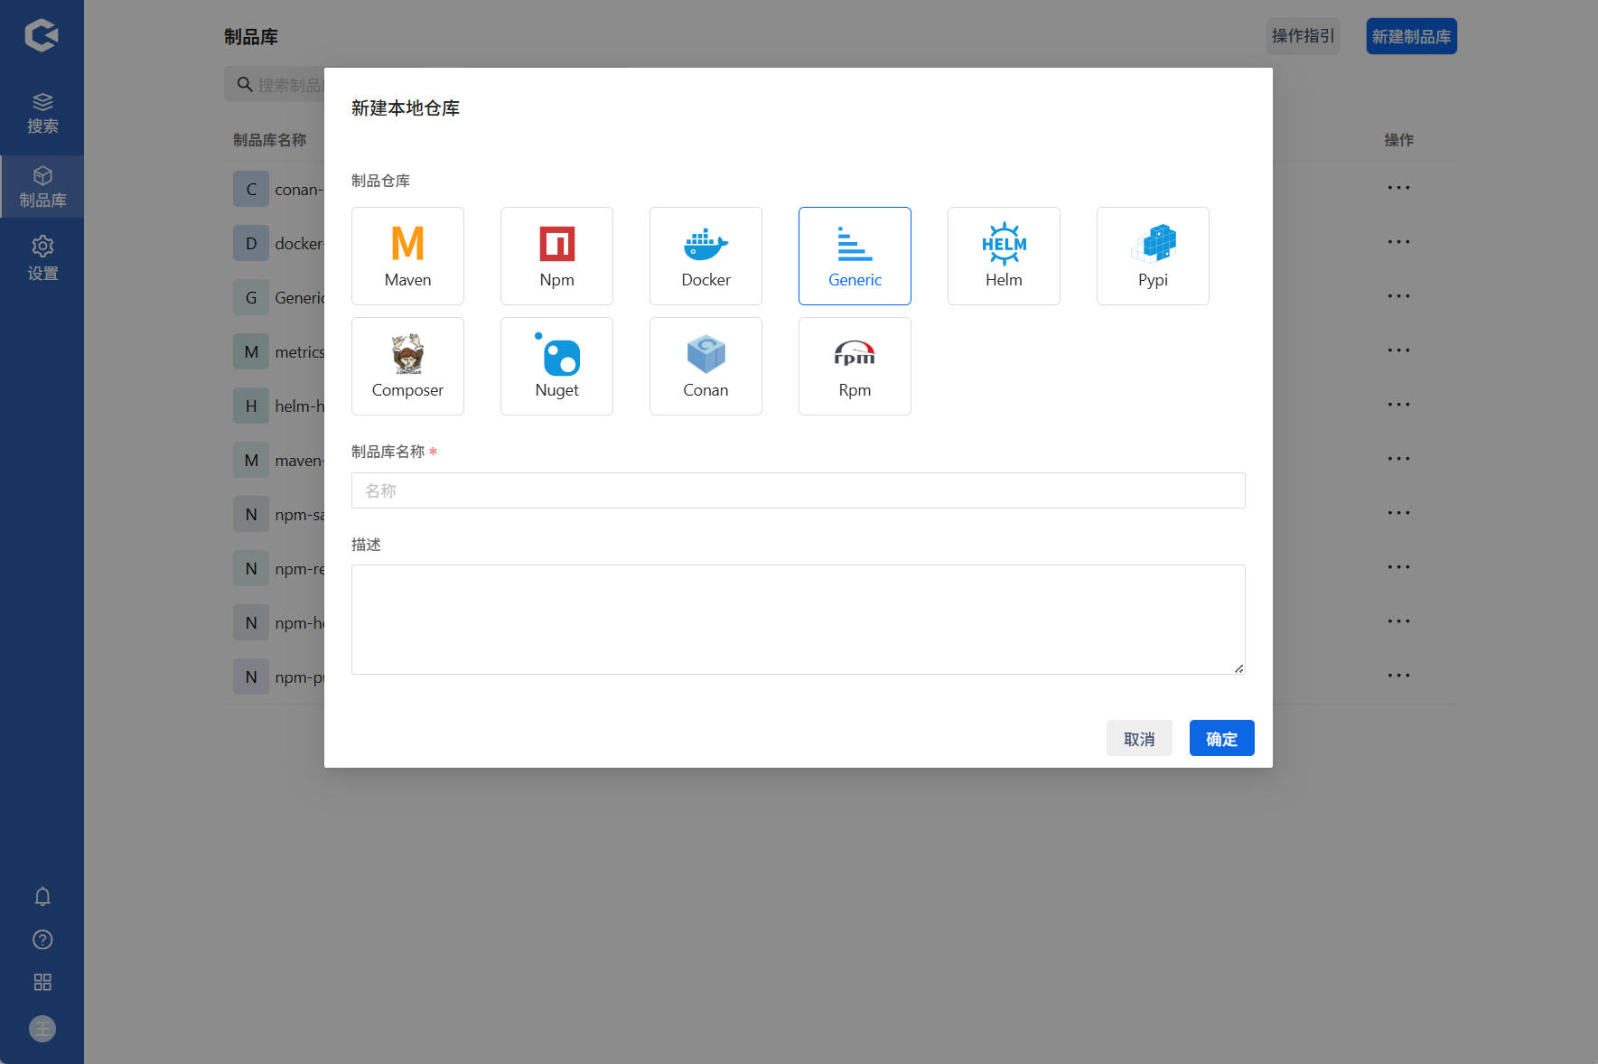Open actions menu for Generic row

(x=1398, y=296)
